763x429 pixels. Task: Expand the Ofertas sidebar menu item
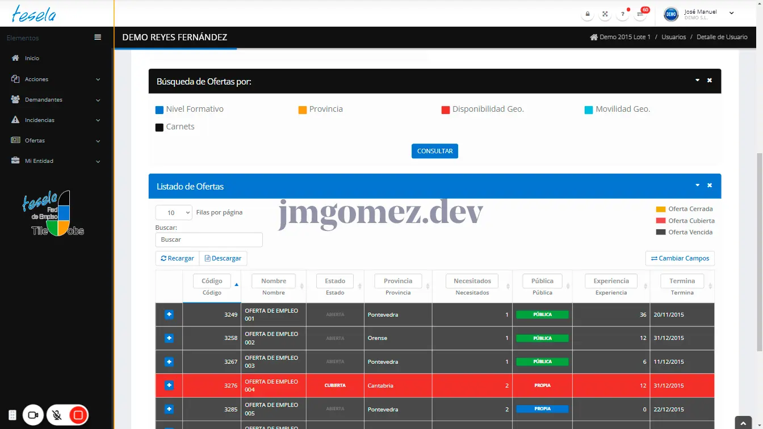(56, 141)
